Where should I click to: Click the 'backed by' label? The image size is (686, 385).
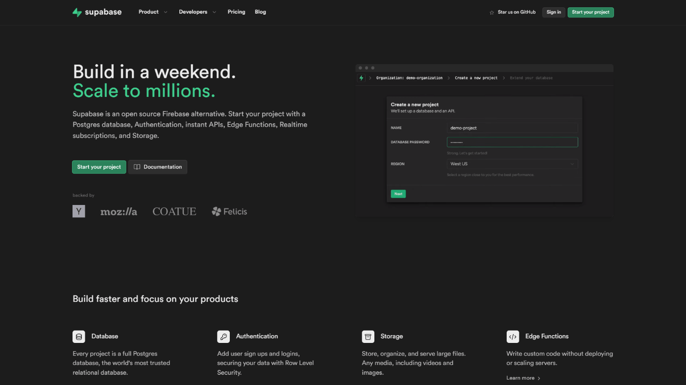tap(83, 195)
